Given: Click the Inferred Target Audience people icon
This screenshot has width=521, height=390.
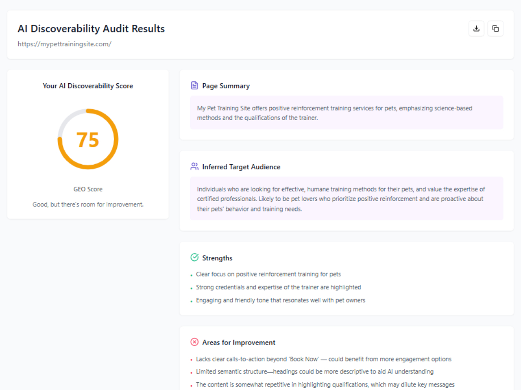Looking at the screenshot, I should tap(195, 166).
